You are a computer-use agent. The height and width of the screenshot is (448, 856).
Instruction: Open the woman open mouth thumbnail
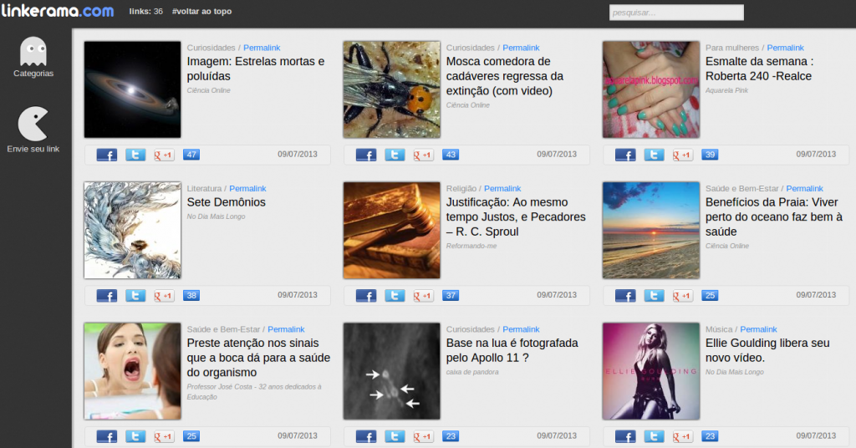(133, 371)
